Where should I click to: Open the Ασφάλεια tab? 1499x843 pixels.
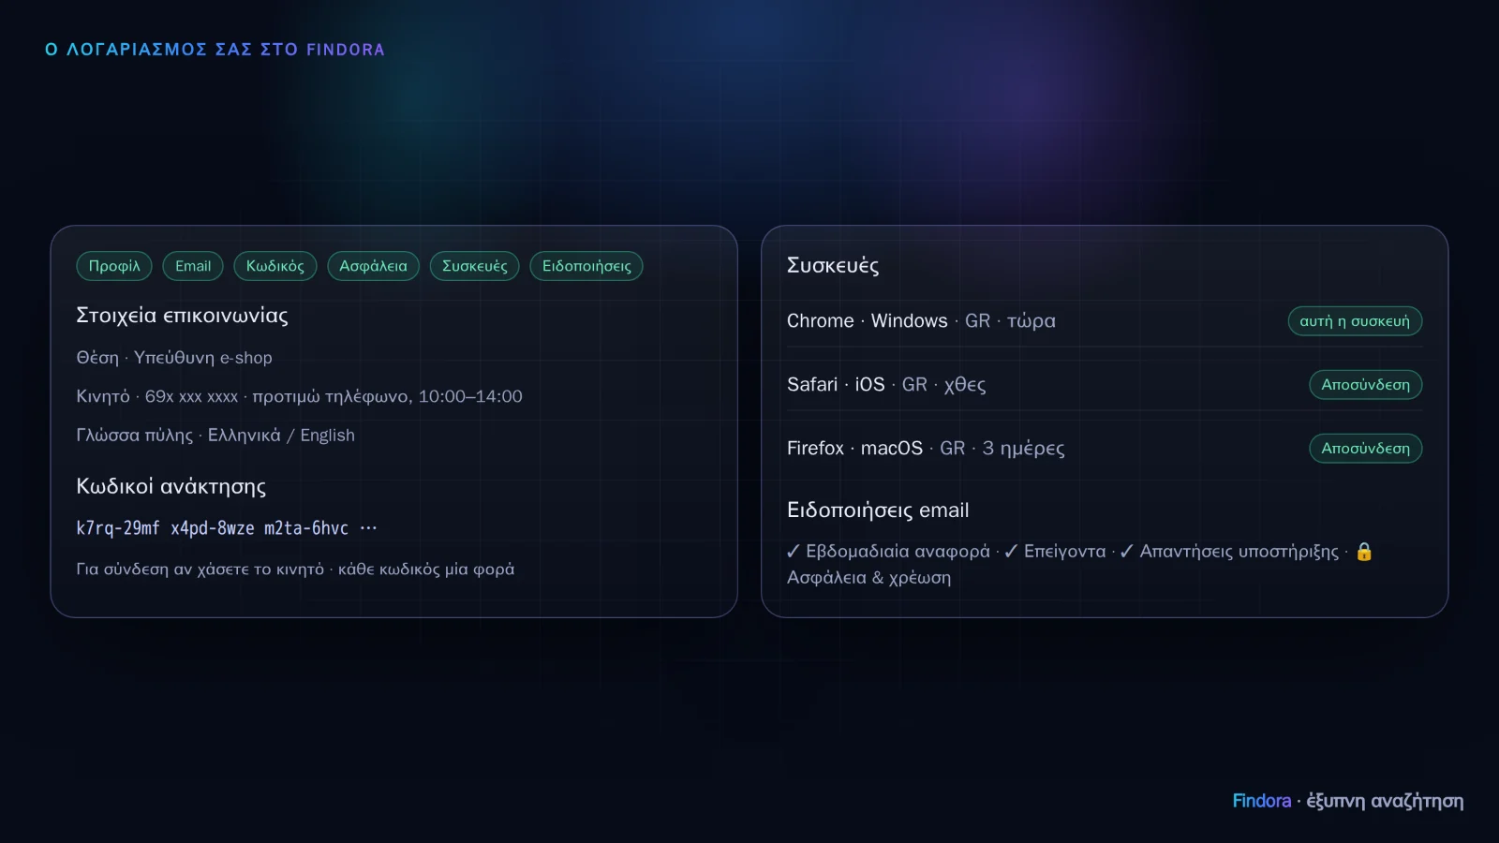tap(374, 266)
